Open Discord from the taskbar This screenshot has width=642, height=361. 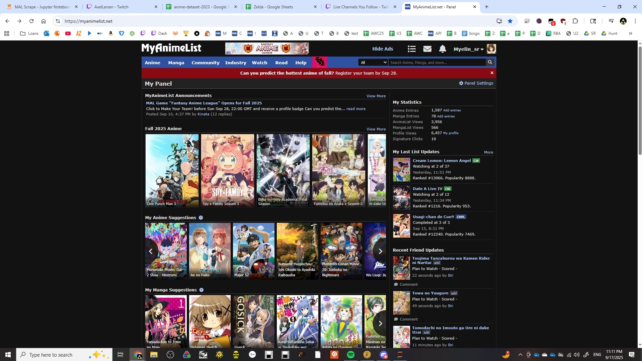click(x=384, y=355)
